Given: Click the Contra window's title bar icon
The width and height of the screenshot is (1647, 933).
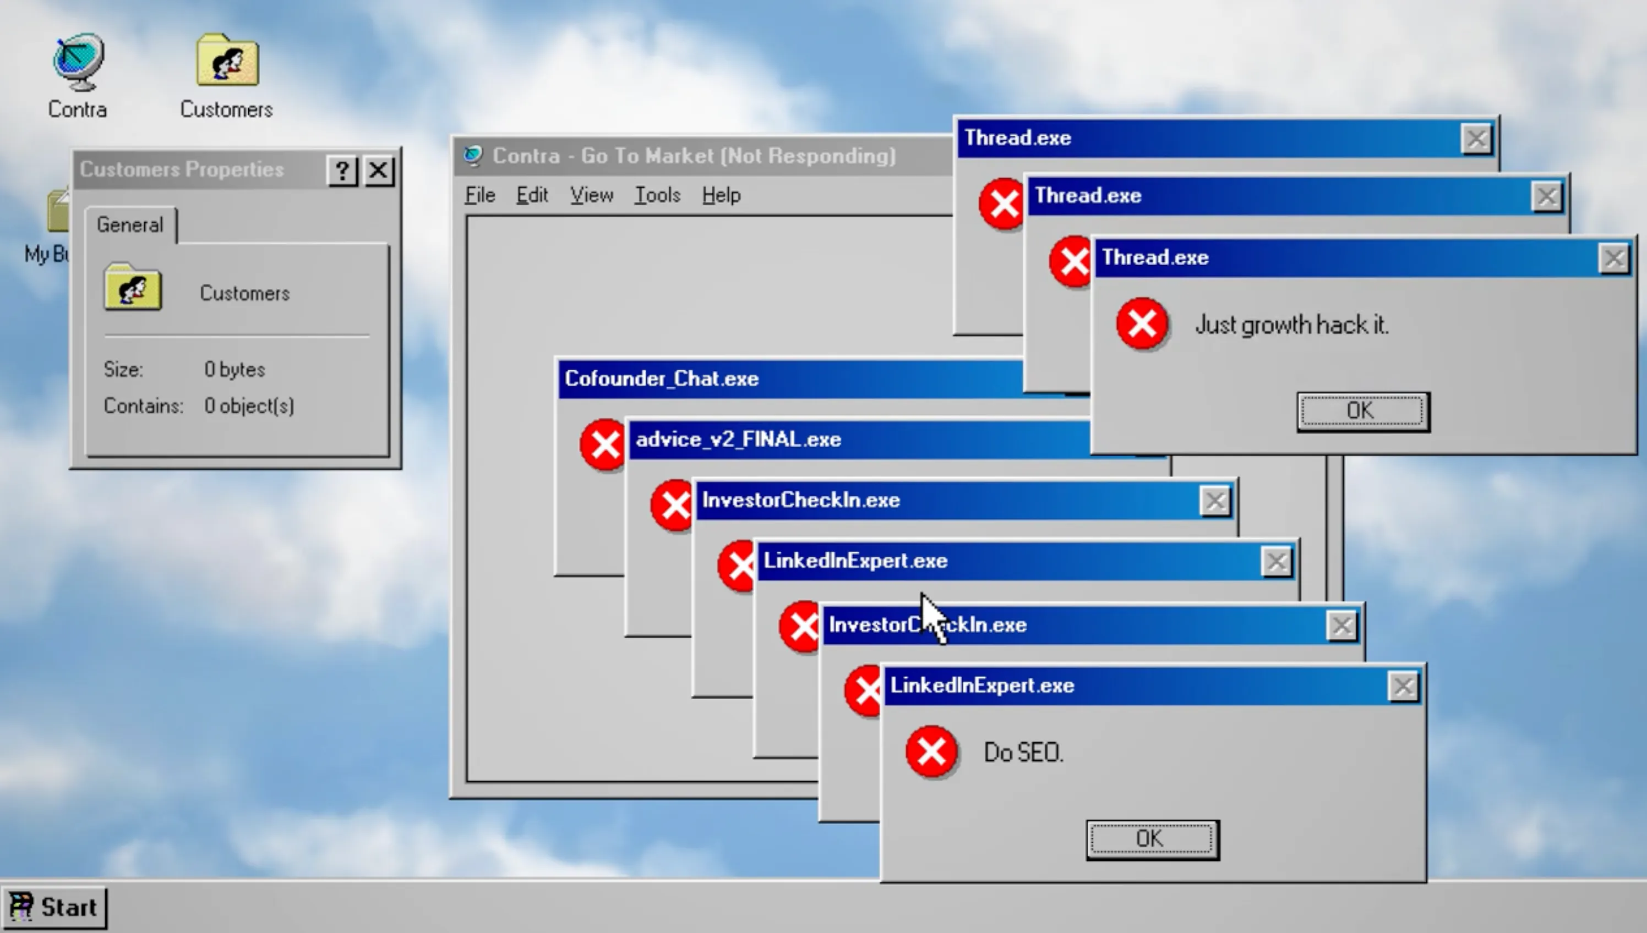Looking at the screenshot, I should [x=473, y=155].
